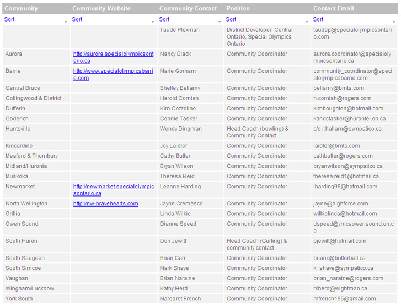Open the nw-bravehearts.com website link
The width and height of the screenshot is (401, 307).
[x=105, y=204]
